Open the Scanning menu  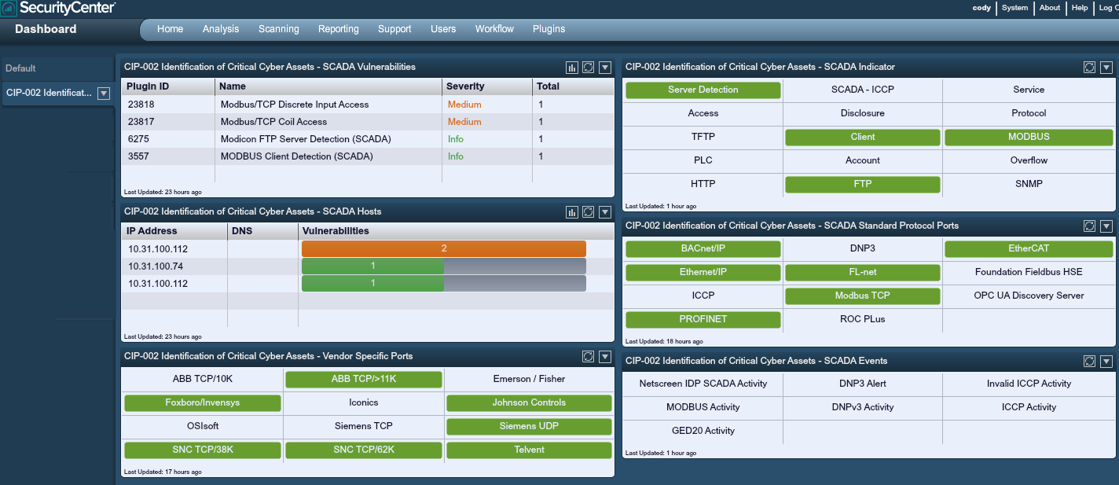(x=279, y=29)
